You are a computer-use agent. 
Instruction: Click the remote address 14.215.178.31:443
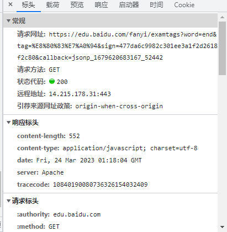pos(80,94)
